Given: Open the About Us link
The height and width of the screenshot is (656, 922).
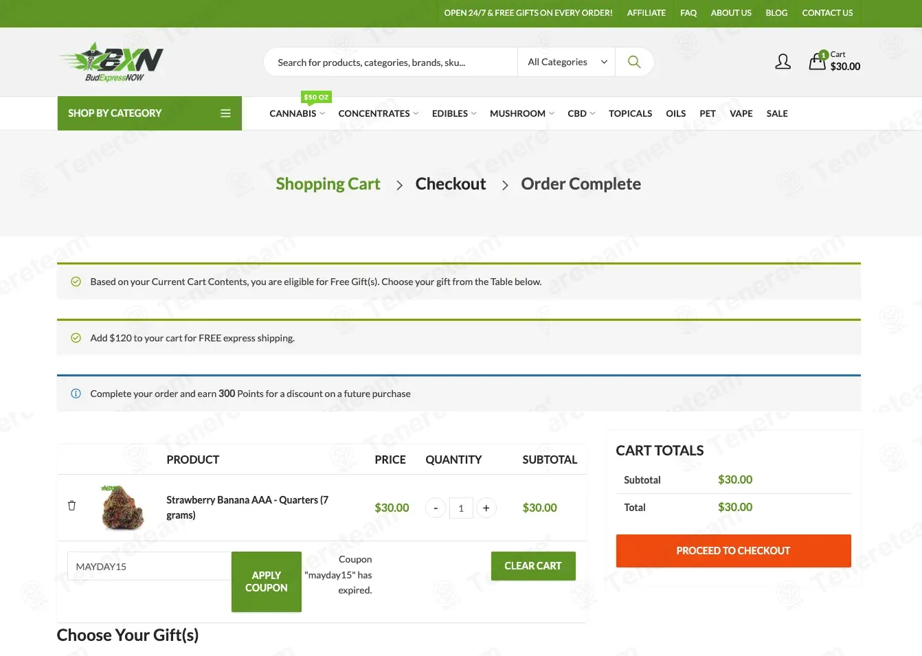Looking at the screenshot, I should (731, 13).
